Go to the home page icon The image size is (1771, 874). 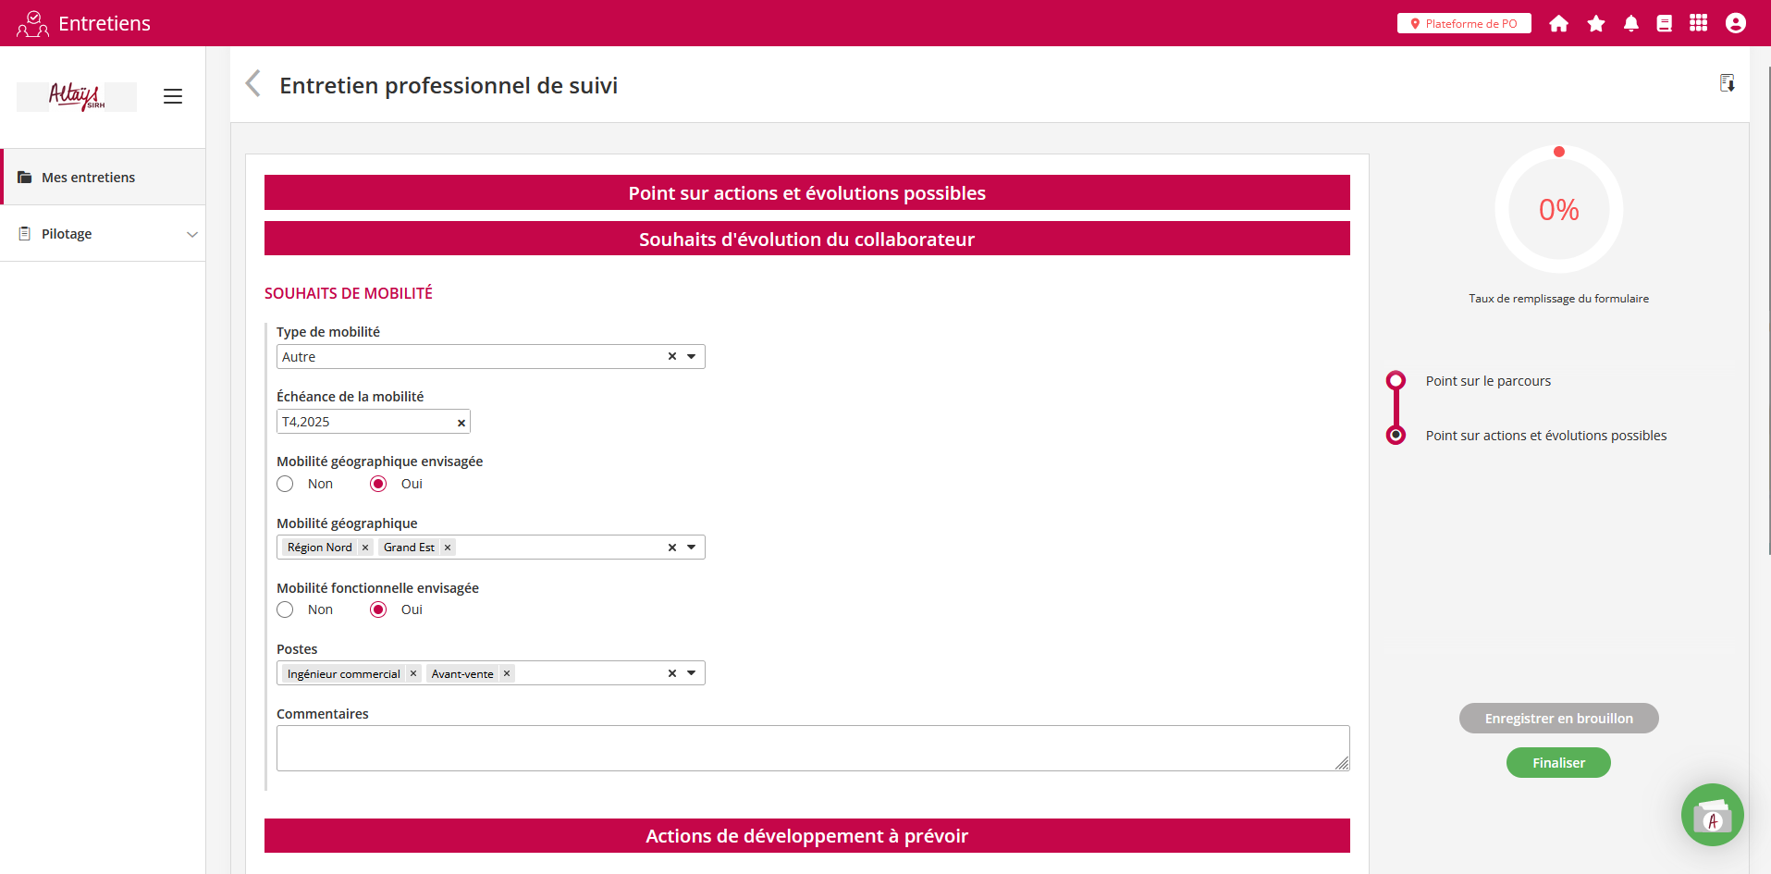[x=1558, y=23]
